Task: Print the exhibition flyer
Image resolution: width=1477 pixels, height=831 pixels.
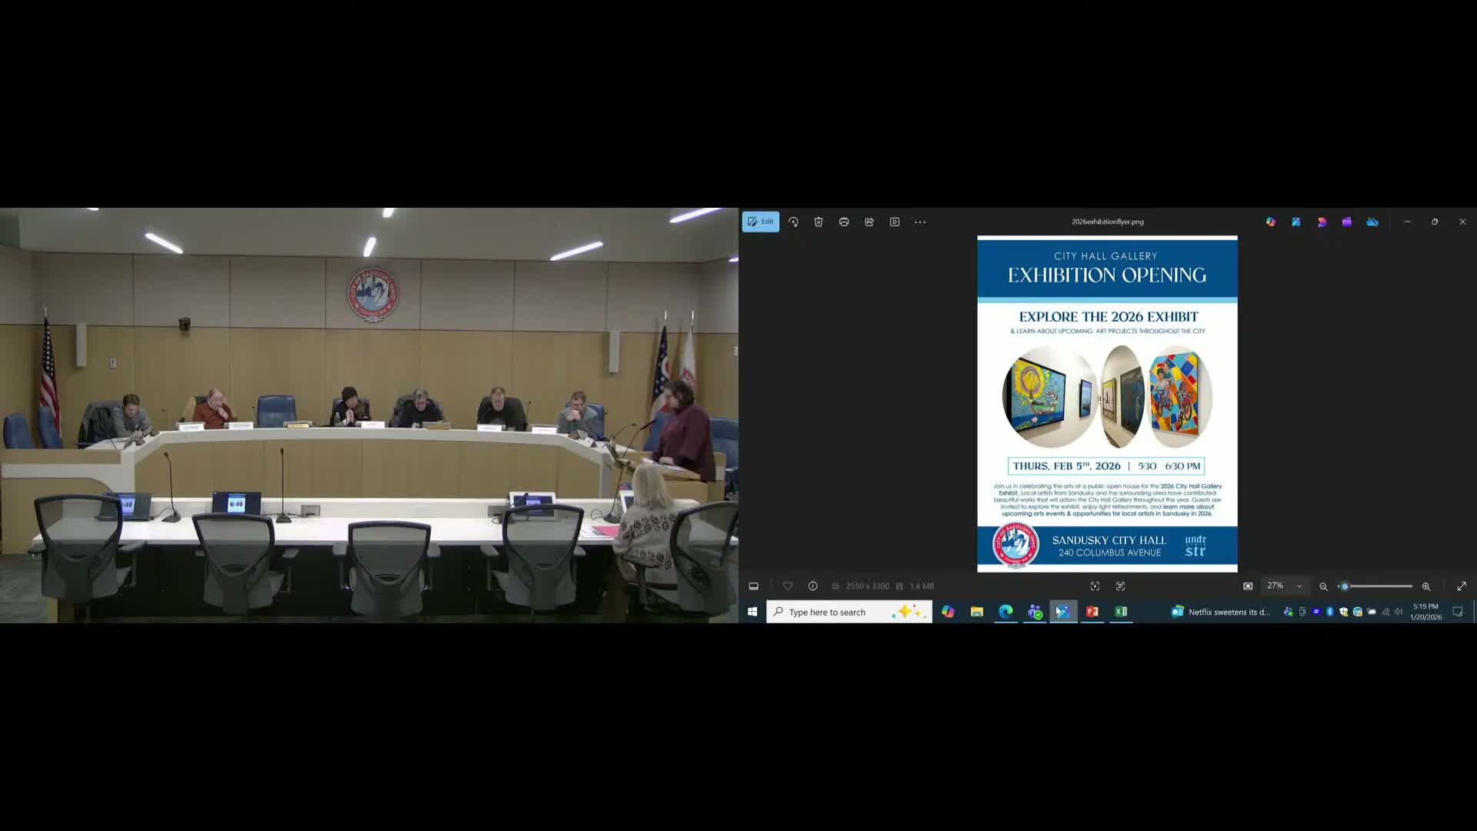Action: click(844, 222)
